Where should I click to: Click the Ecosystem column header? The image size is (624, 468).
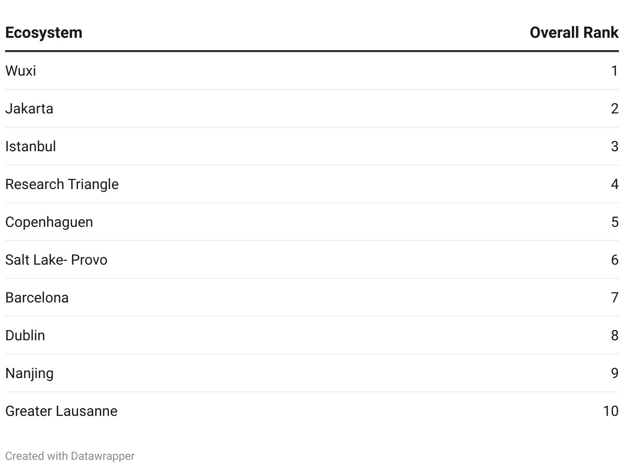[x=43, y=33]
